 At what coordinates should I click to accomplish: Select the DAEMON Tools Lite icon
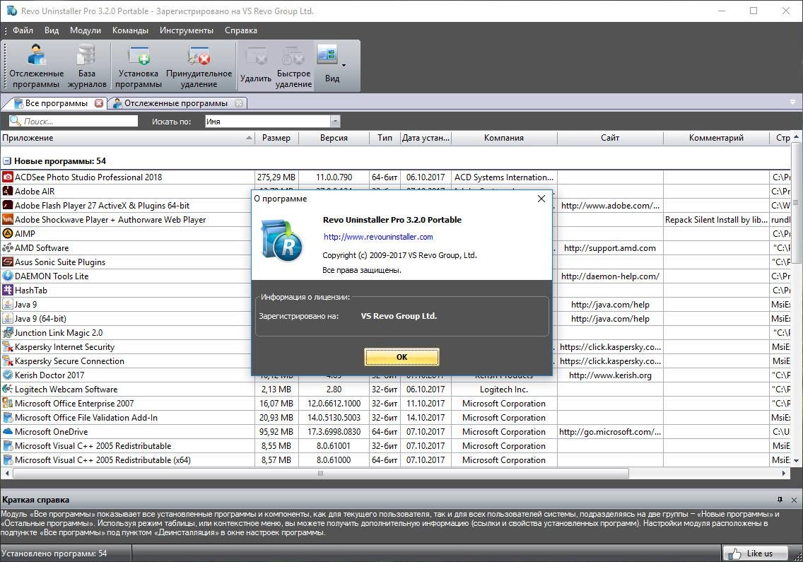8,276
